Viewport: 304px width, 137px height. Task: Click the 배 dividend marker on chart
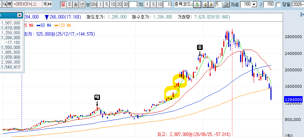pyautogui.click(x=97, y=97)
